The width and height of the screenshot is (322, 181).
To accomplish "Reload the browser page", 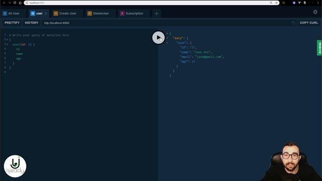I will click(x=15, y=3).
